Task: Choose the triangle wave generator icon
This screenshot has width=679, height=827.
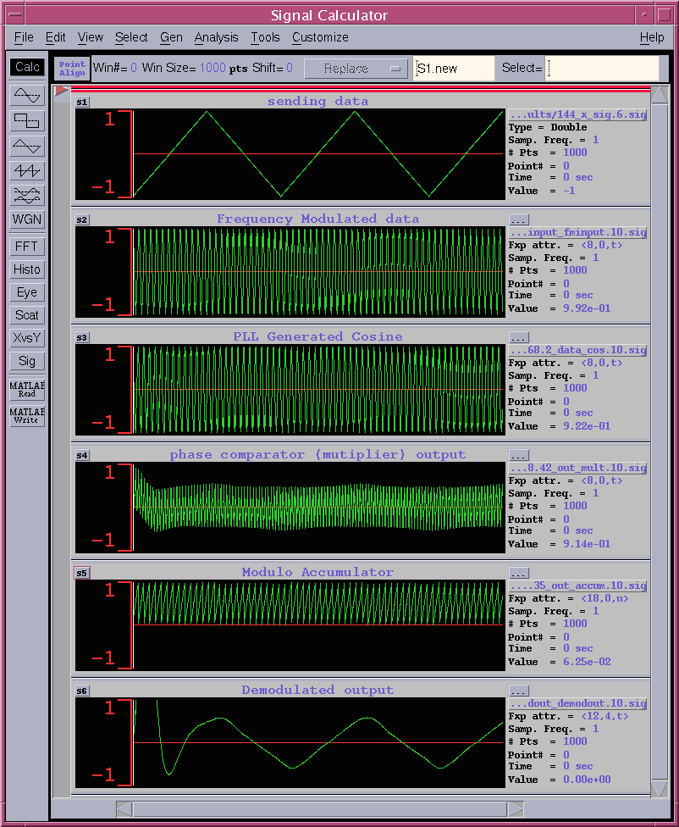Action: [x=27, y=146]
